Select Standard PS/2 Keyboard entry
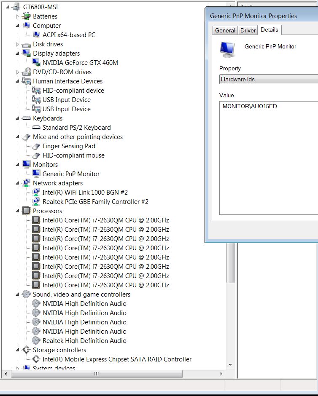 77,128
